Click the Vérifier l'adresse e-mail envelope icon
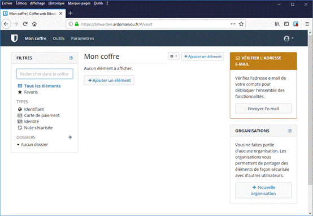This screenshot has width=313, height=216. [x=238, y=58]
